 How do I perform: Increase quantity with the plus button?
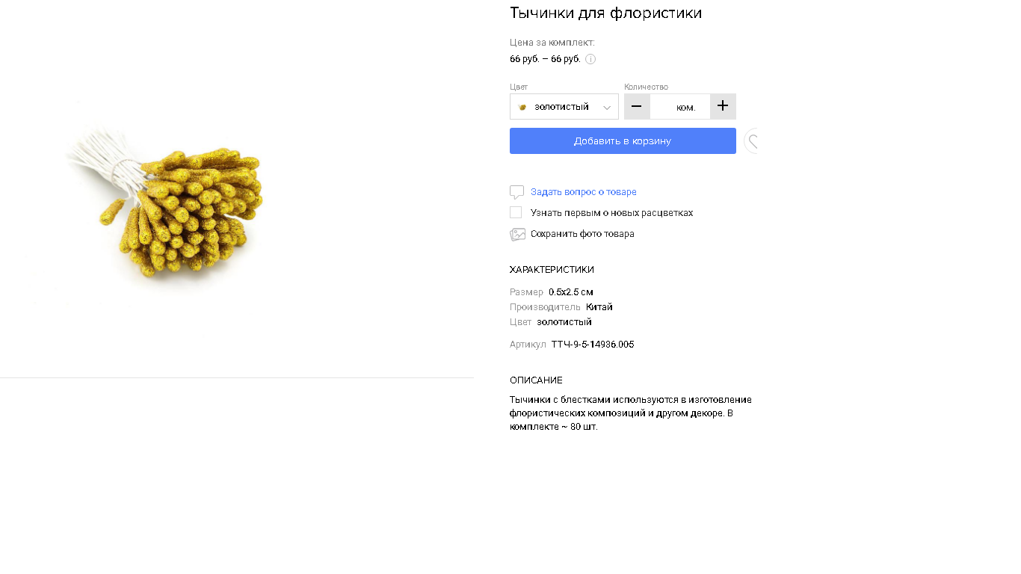coord(723,106)
